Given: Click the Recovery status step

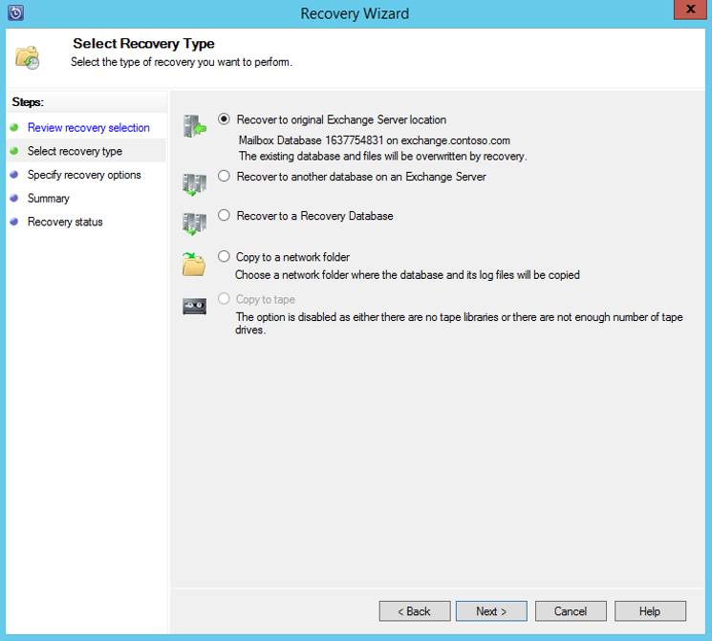Looking at the screenshot, I should tap(65, 222).
